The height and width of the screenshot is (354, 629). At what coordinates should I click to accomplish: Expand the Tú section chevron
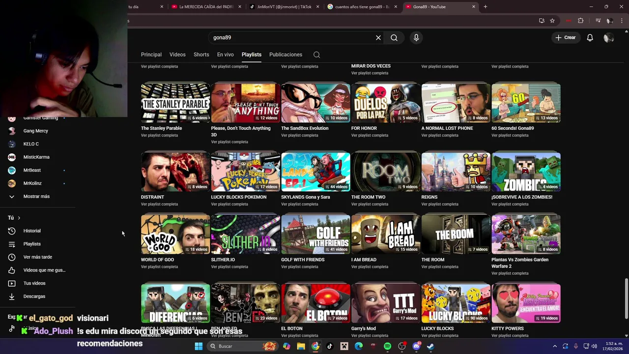click(19, 218)
